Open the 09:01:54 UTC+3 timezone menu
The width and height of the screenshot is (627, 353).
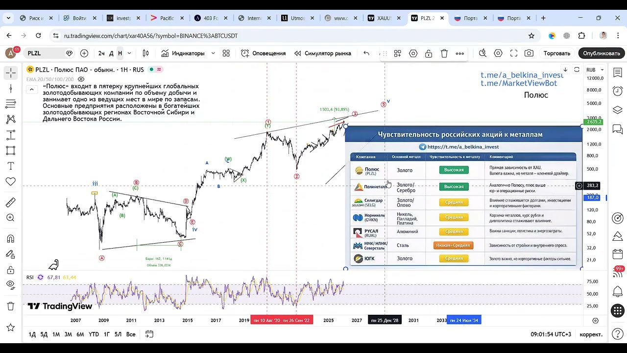pyautogui.click(x=551, y=334)
